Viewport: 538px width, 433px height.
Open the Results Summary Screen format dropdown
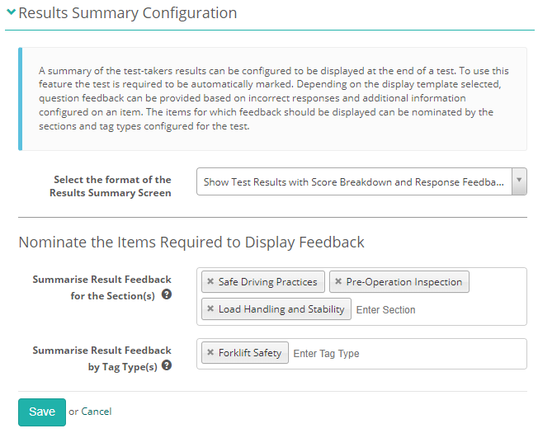coord(353,182)
